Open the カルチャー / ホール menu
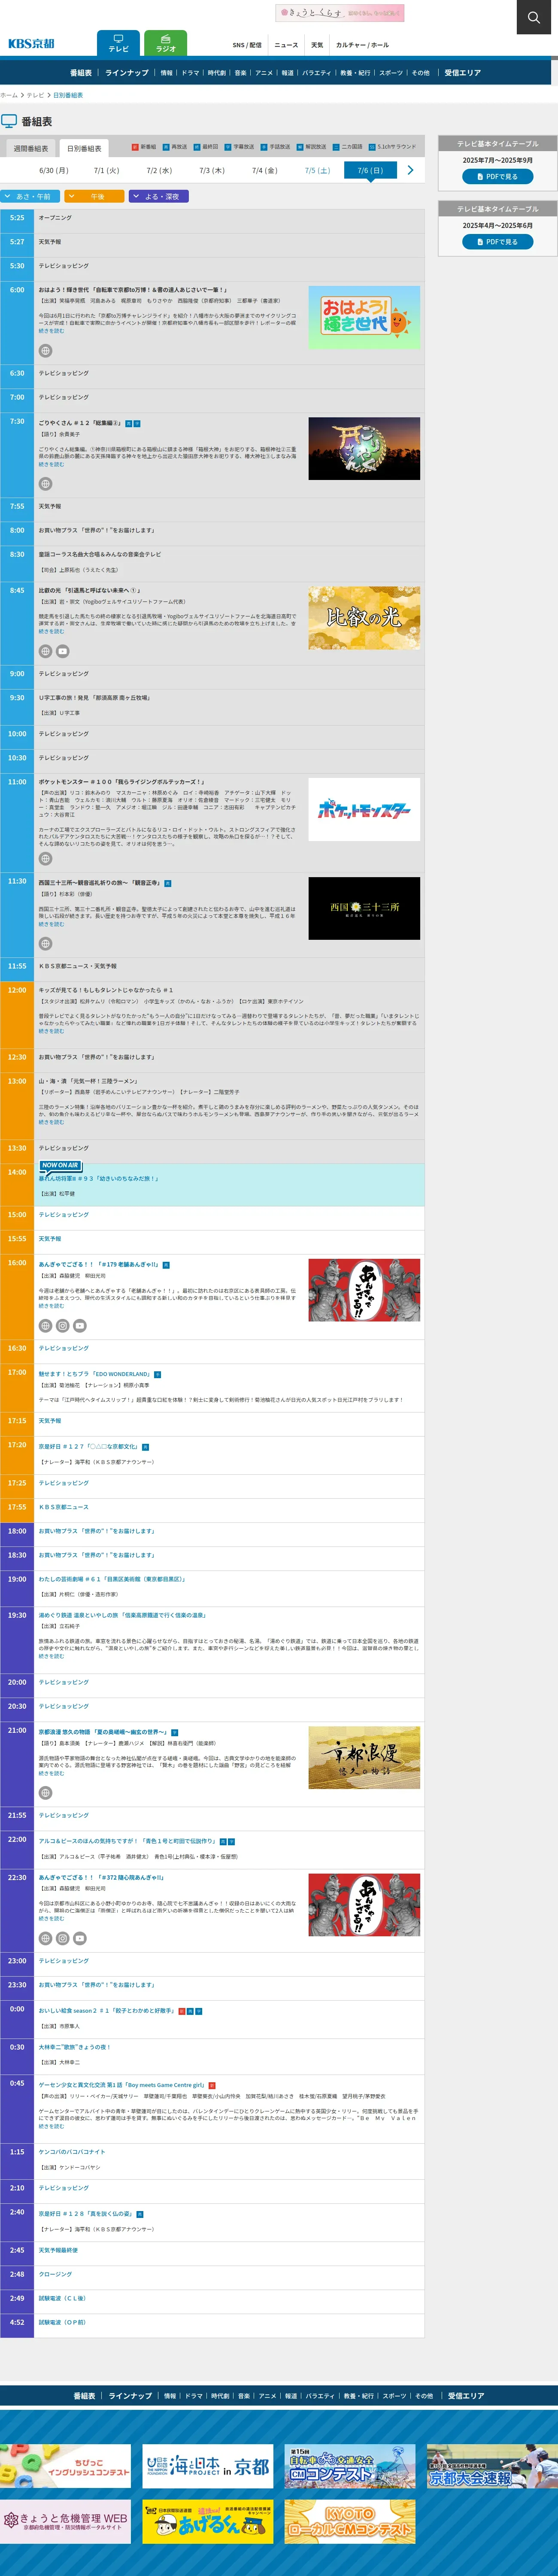 362,45
